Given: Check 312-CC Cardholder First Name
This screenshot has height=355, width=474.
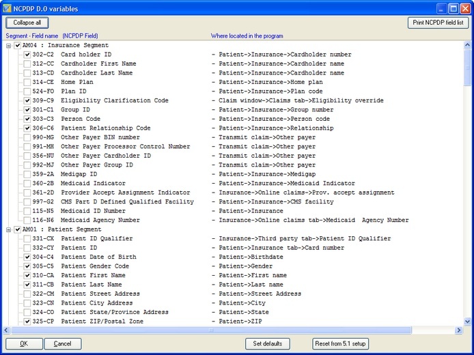Looking at the screenshot, I should pyautogui.click(x=27, y=63).
